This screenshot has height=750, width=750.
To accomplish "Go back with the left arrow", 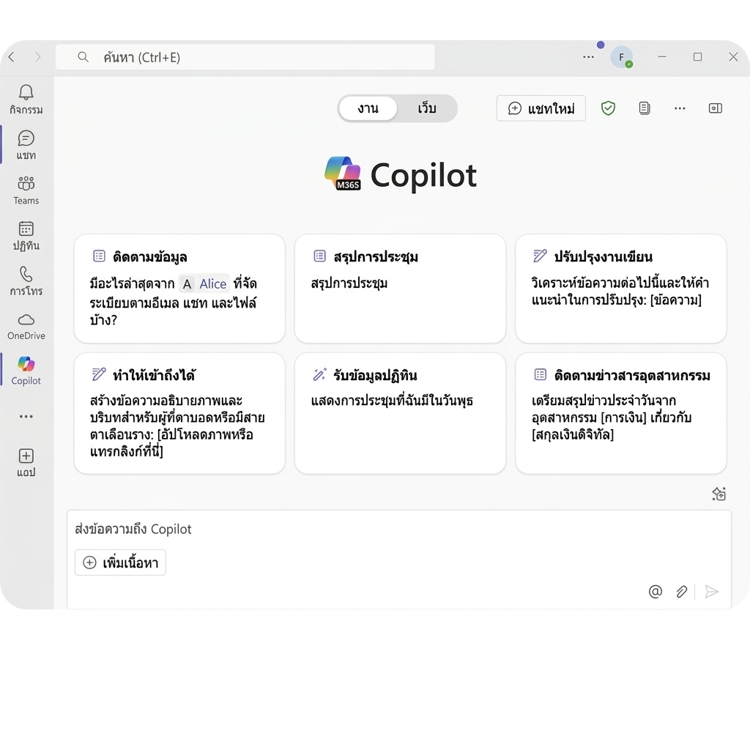I will point(12,57).
